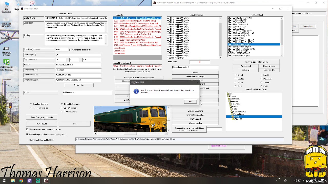Choose Timetable Scenario radio option
The width and height of the screenshot is (328, 184).
62,104
